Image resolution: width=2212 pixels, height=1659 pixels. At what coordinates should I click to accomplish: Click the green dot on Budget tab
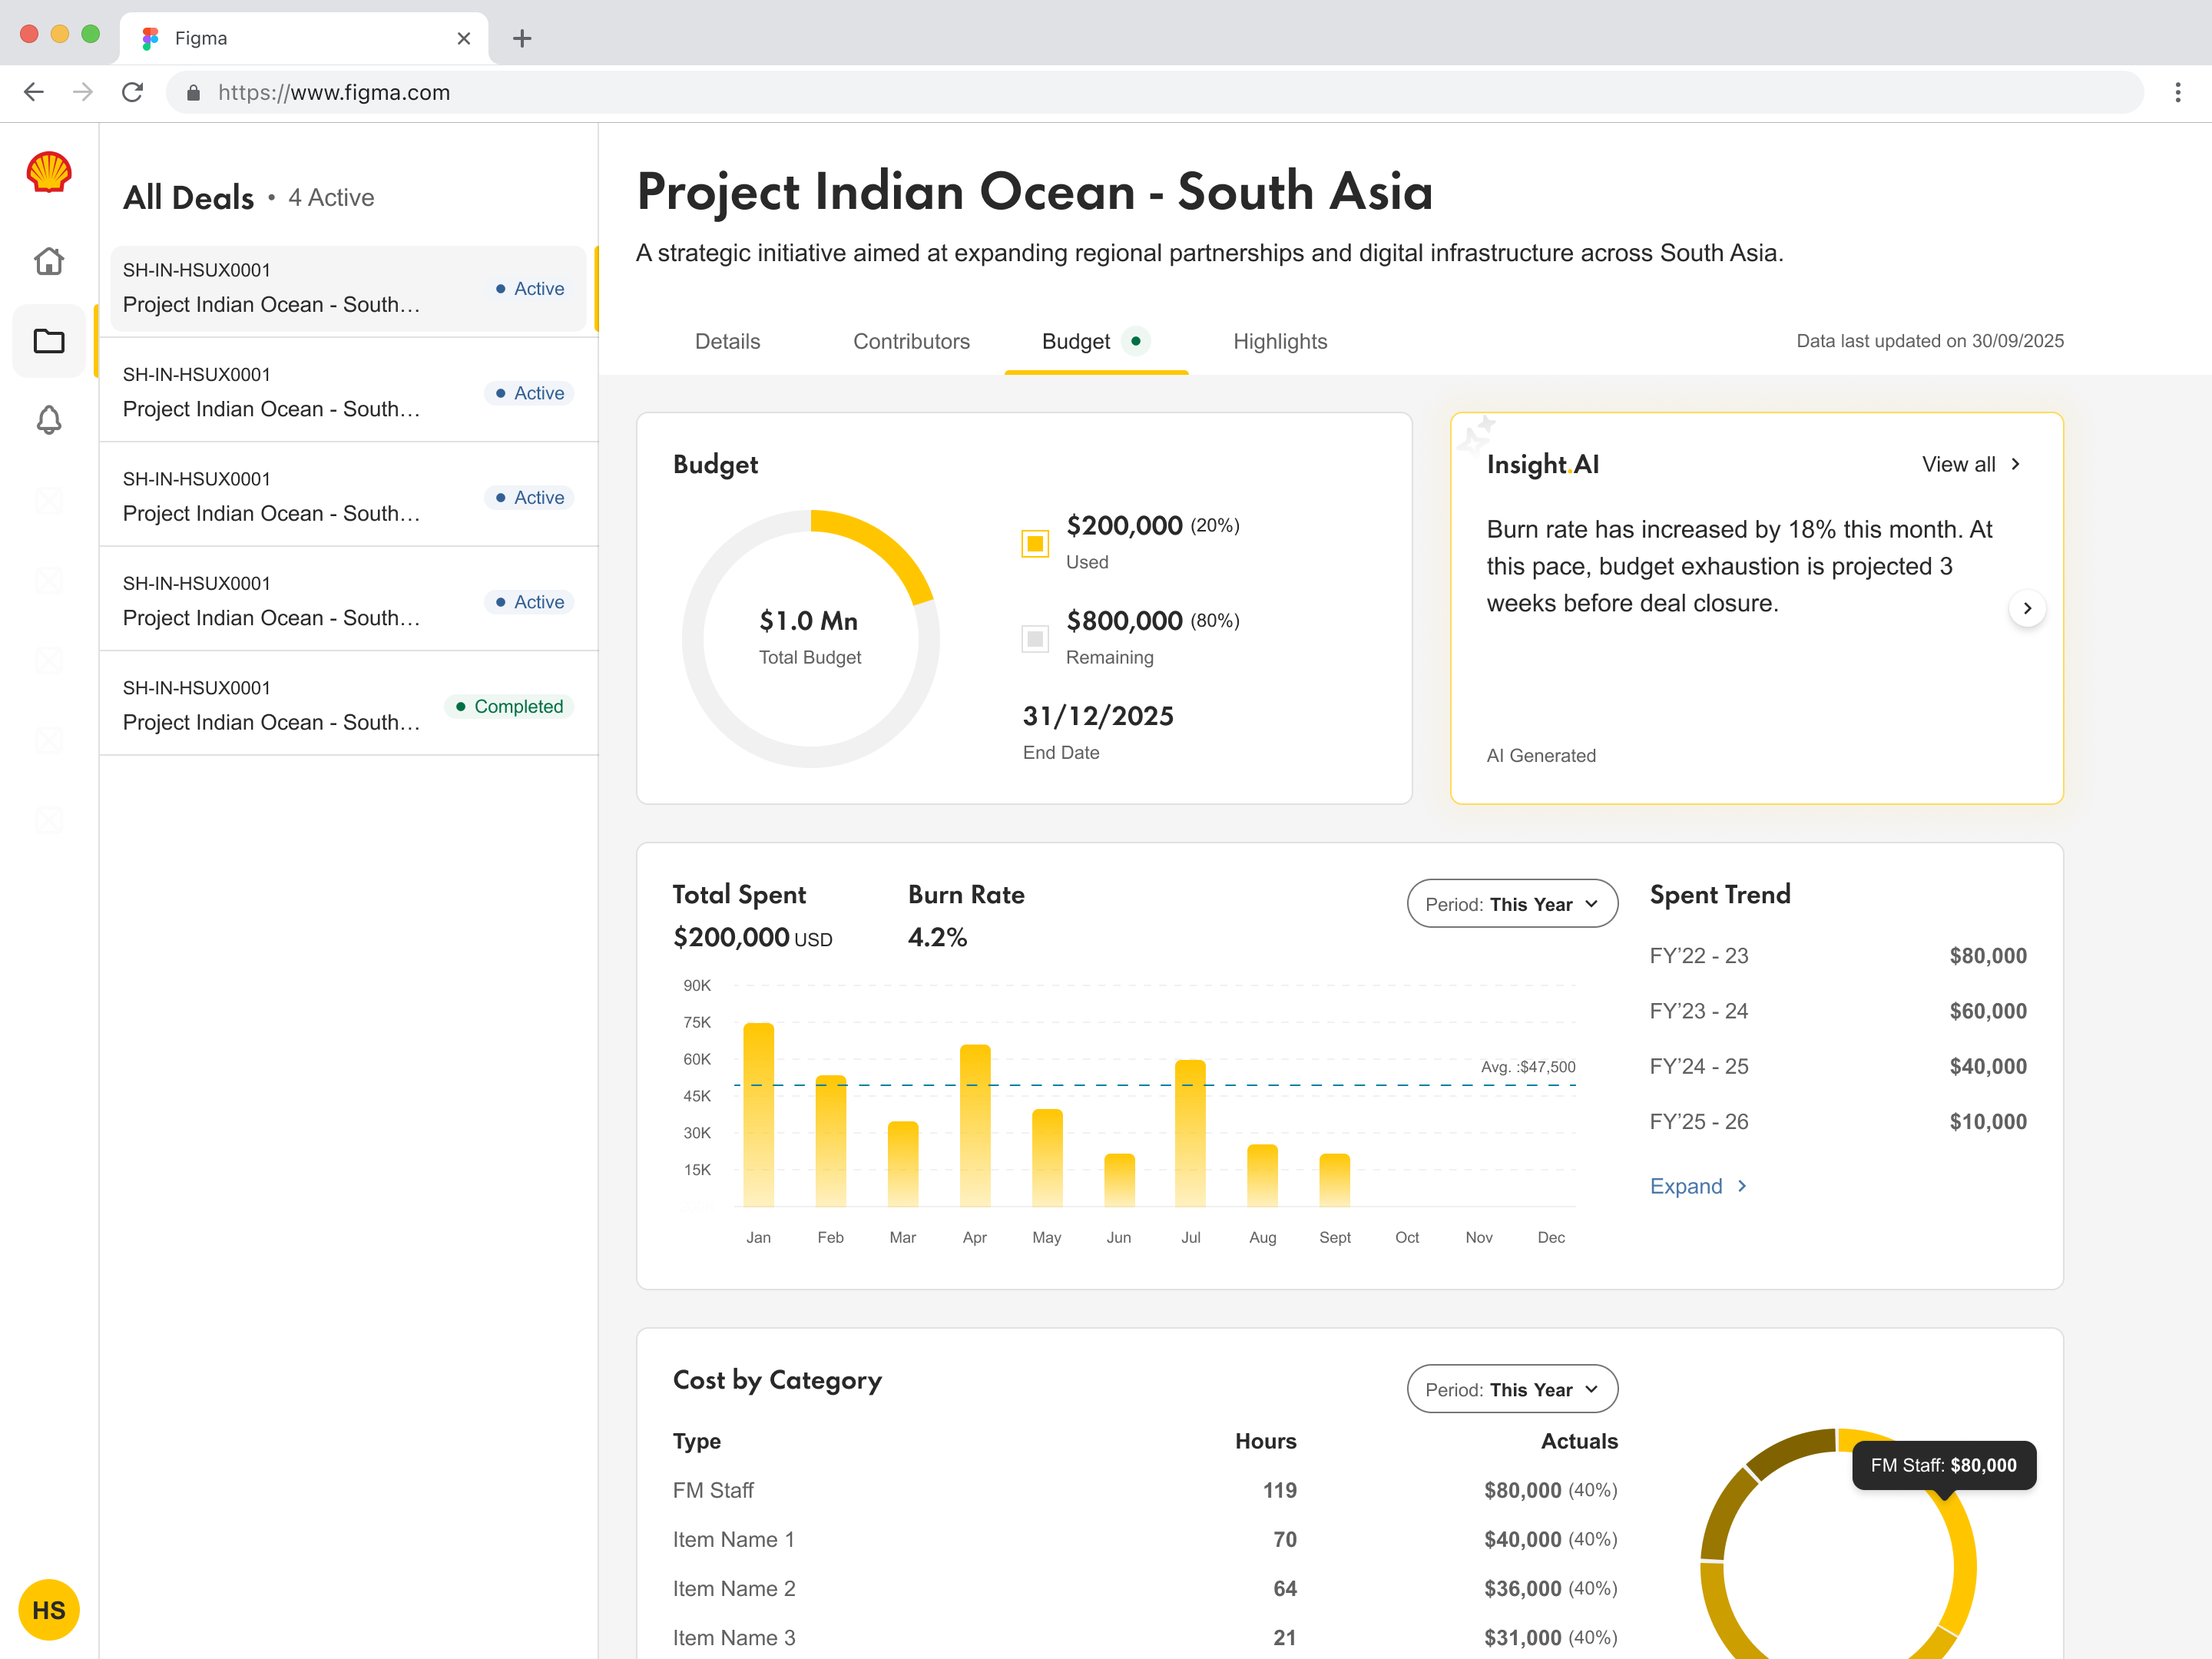click(1136, 341)
